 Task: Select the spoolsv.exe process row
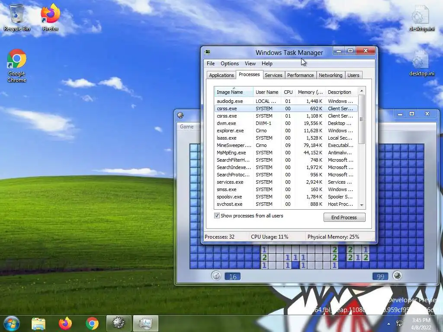click(x=286, y=197)
